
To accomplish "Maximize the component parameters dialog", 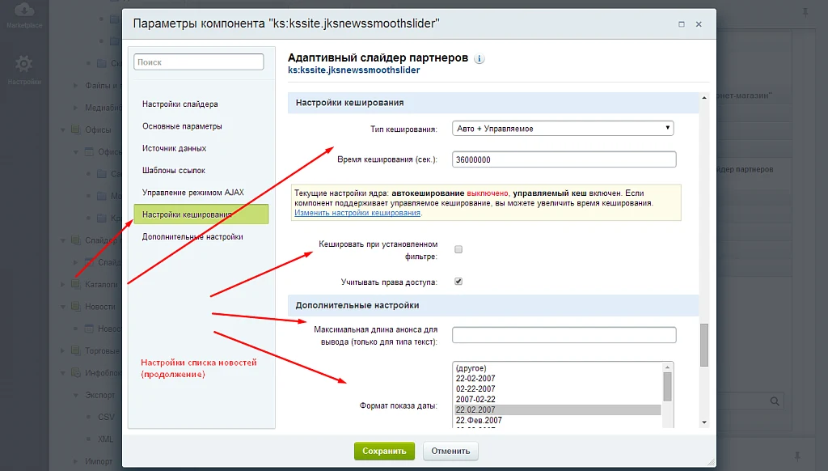I will click(681, 24).
